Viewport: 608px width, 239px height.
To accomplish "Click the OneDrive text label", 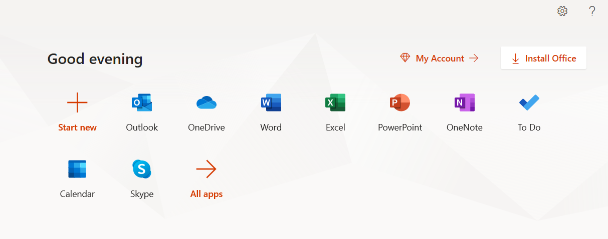I will click(207, 127).
